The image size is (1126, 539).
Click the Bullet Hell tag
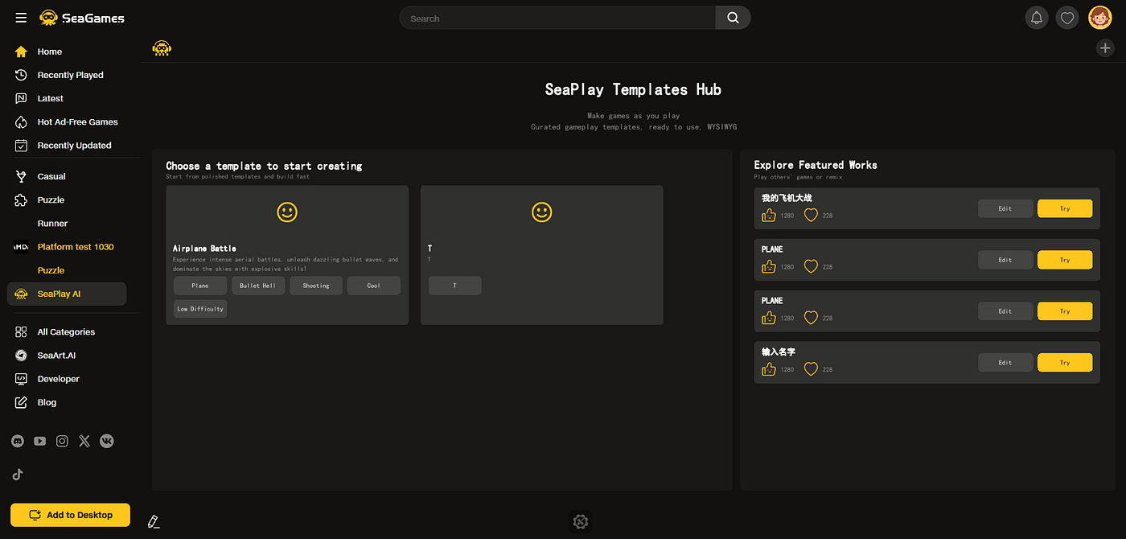click(x=258, y=286)
